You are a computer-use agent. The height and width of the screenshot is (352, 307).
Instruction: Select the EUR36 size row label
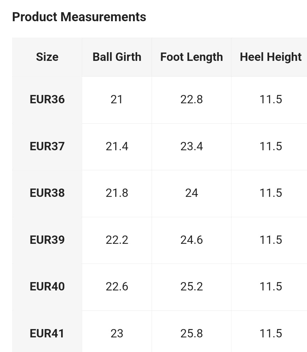click(47, 99)
